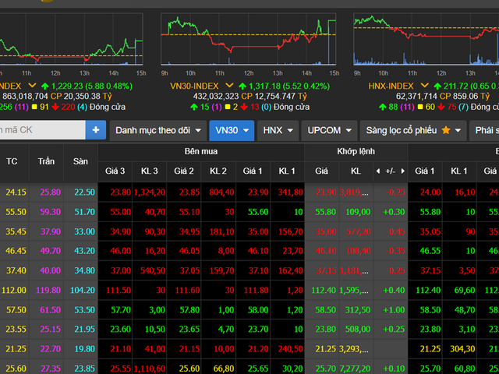Open the Phái sinh menu
Screen dimensions: 499x374
(x=486, y=130)
